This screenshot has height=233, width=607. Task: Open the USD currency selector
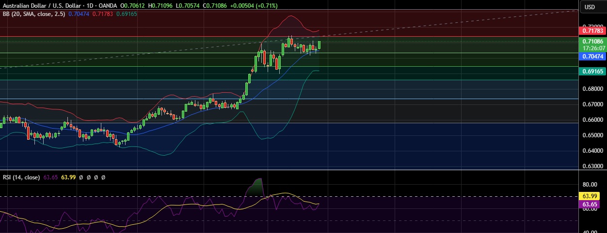click(x=590, y=7)
